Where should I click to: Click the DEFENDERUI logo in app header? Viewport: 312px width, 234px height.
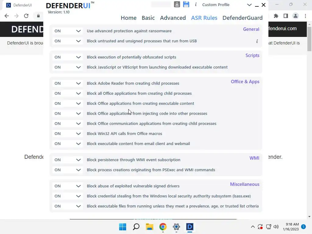70,5
